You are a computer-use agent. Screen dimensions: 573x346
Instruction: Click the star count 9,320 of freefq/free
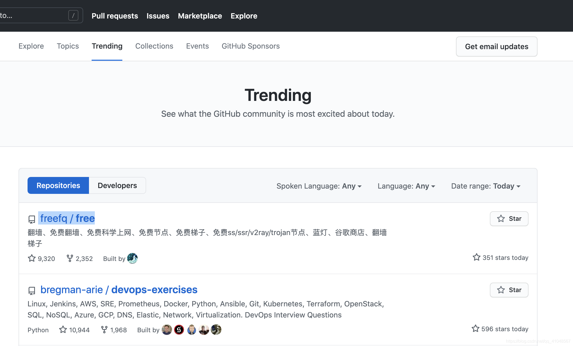(x=42, y=258)
